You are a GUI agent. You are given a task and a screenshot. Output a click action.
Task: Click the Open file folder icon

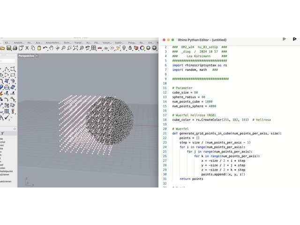click(x=2, y=48)
